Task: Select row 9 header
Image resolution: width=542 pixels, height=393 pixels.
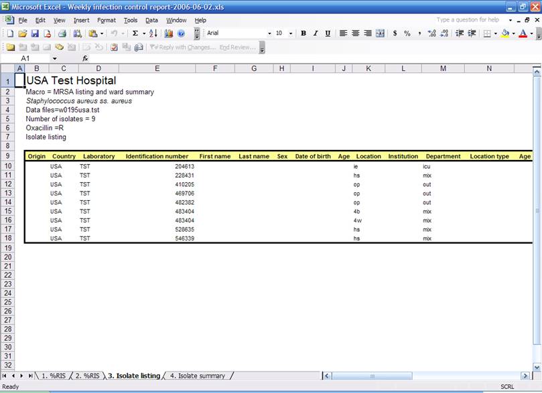Action: click(7, 156)
